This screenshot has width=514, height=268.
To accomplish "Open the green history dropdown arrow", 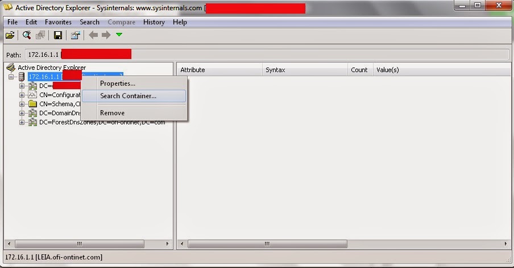I will (x=119, y=35).
